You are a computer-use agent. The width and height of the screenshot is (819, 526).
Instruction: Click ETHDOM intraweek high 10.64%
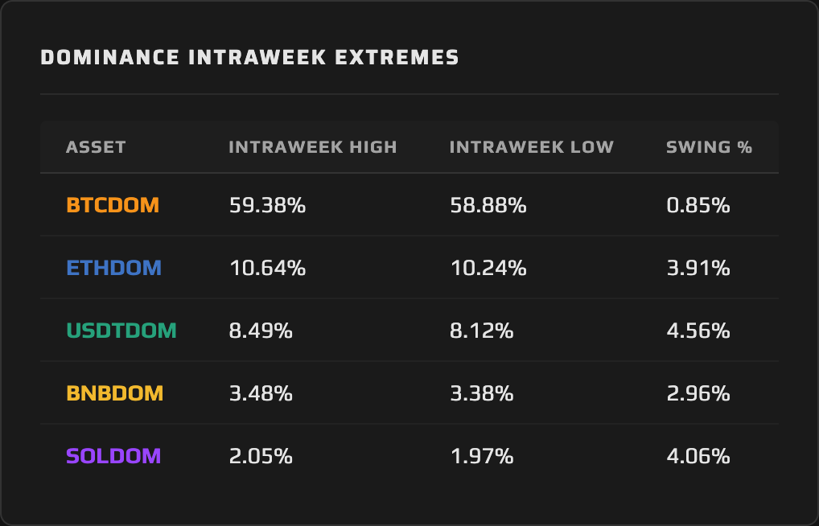267,268
